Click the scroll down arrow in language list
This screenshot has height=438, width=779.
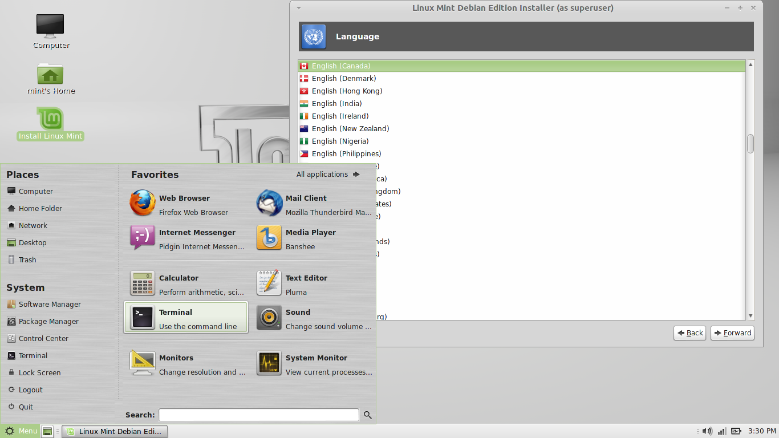click(x=750, y=315)
